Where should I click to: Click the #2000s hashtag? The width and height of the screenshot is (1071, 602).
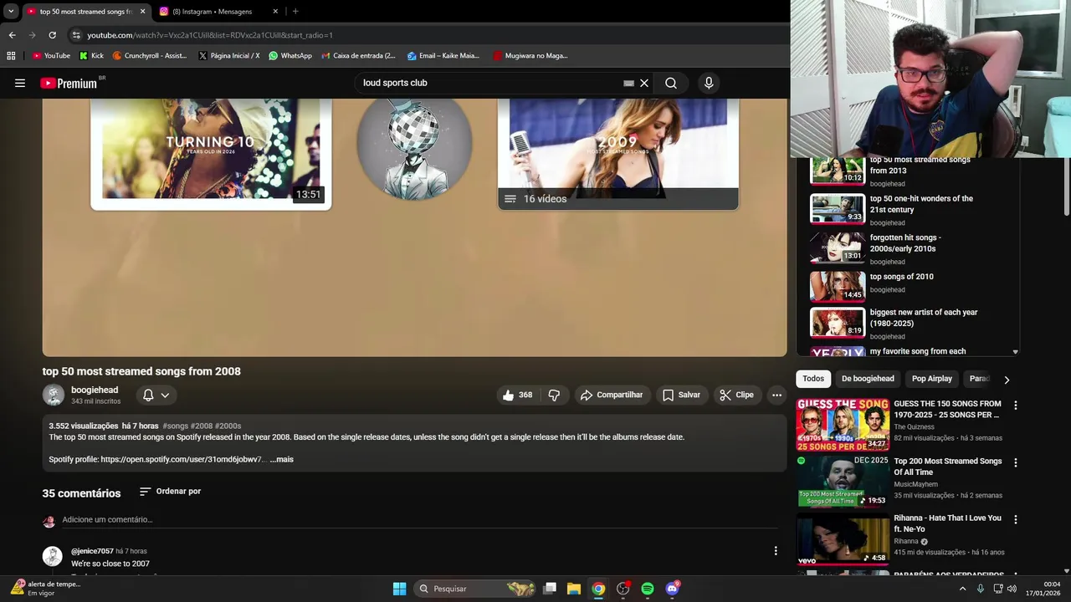[x=228, y=426]
